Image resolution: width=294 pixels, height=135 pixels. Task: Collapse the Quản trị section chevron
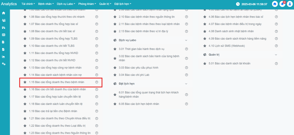coord(276,55)
